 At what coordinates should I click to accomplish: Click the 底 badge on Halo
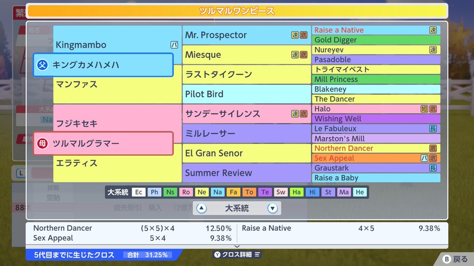point(433,109)
